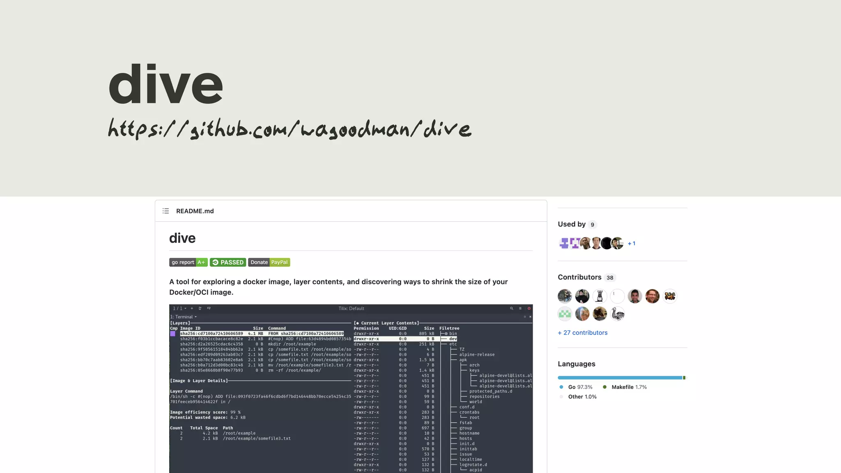Open the solid purple identicon Used by avatar
This screenshot has height=473, width=841.
coord(564,243)
